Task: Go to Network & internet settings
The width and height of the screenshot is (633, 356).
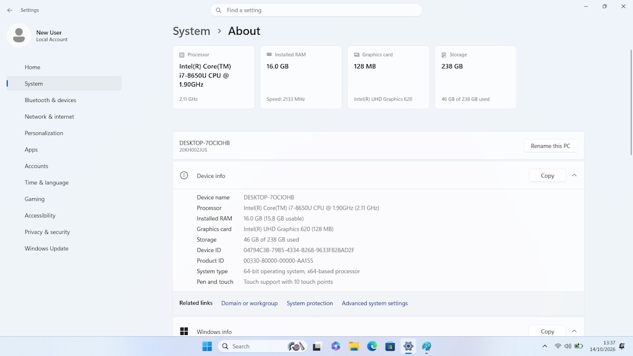Action: (x=64, y=117)
